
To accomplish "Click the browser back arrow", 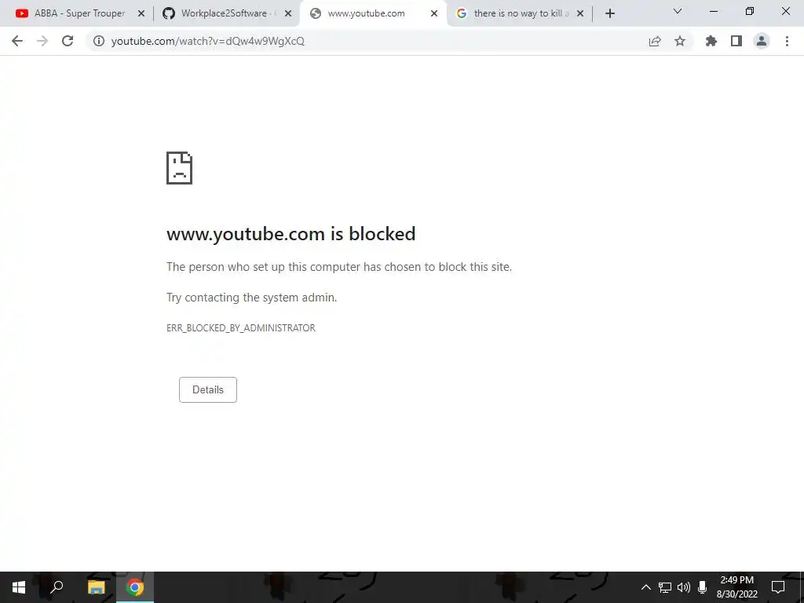I will [17, 41].
